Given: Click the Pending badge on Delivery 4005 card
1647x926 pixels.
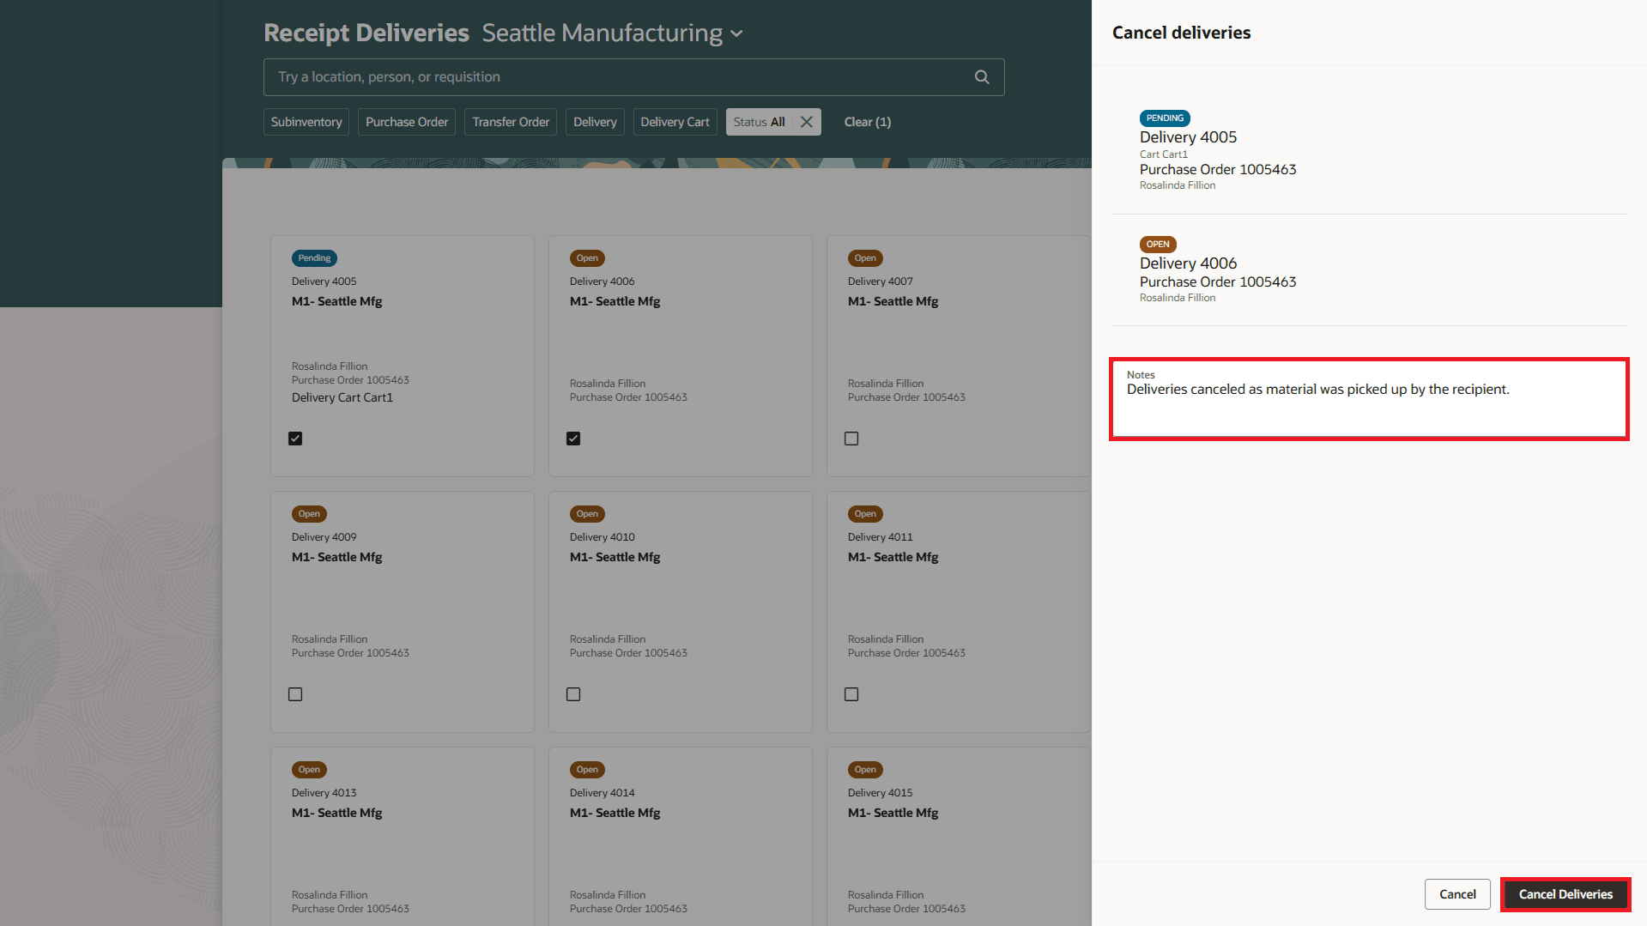Looking at the screenshot, I should click(314, 258).
